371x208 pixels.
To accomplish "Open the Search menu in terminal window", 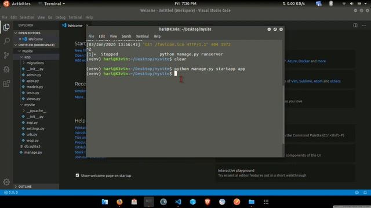I will (126, 36).
